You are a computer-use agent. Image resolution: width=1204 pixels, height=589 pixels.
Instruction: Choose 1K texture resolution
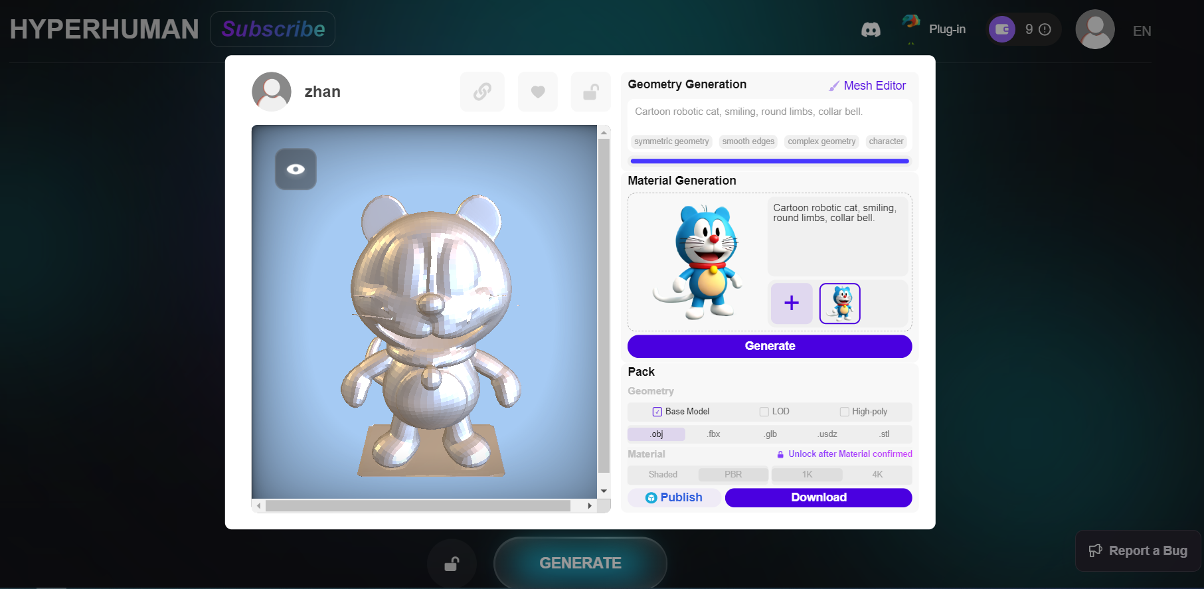point(807,475)
